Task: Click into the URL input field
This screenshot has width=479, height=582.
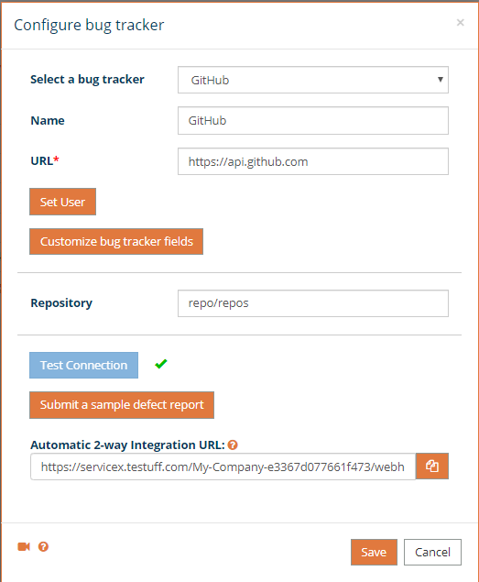Action: (313, 161)
